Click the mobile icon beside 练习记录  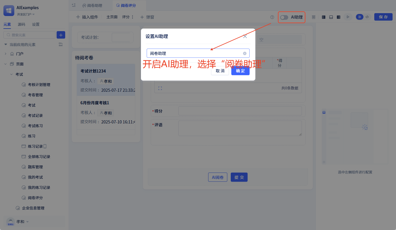(45, 146)
